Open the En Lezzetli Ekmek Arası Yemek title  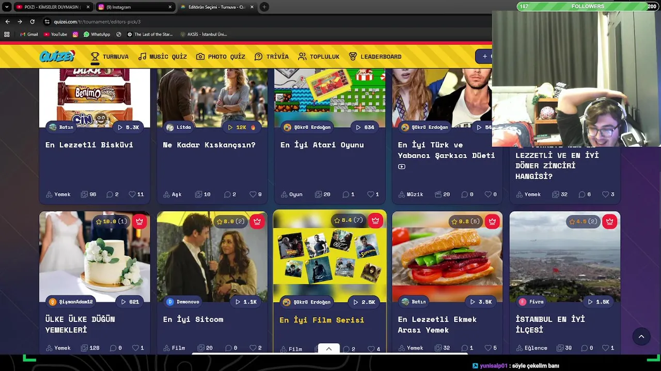click(437, 325)
